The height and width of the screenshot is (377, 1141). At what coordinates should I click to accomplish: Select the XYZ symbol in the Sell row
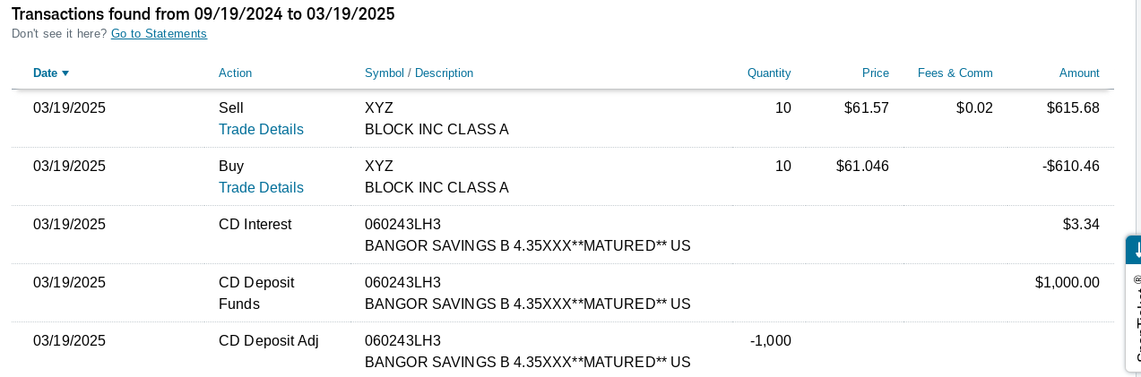tap(379, 108)
